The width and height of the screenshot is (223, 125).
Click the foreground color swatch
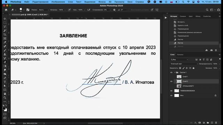(4, 108)
